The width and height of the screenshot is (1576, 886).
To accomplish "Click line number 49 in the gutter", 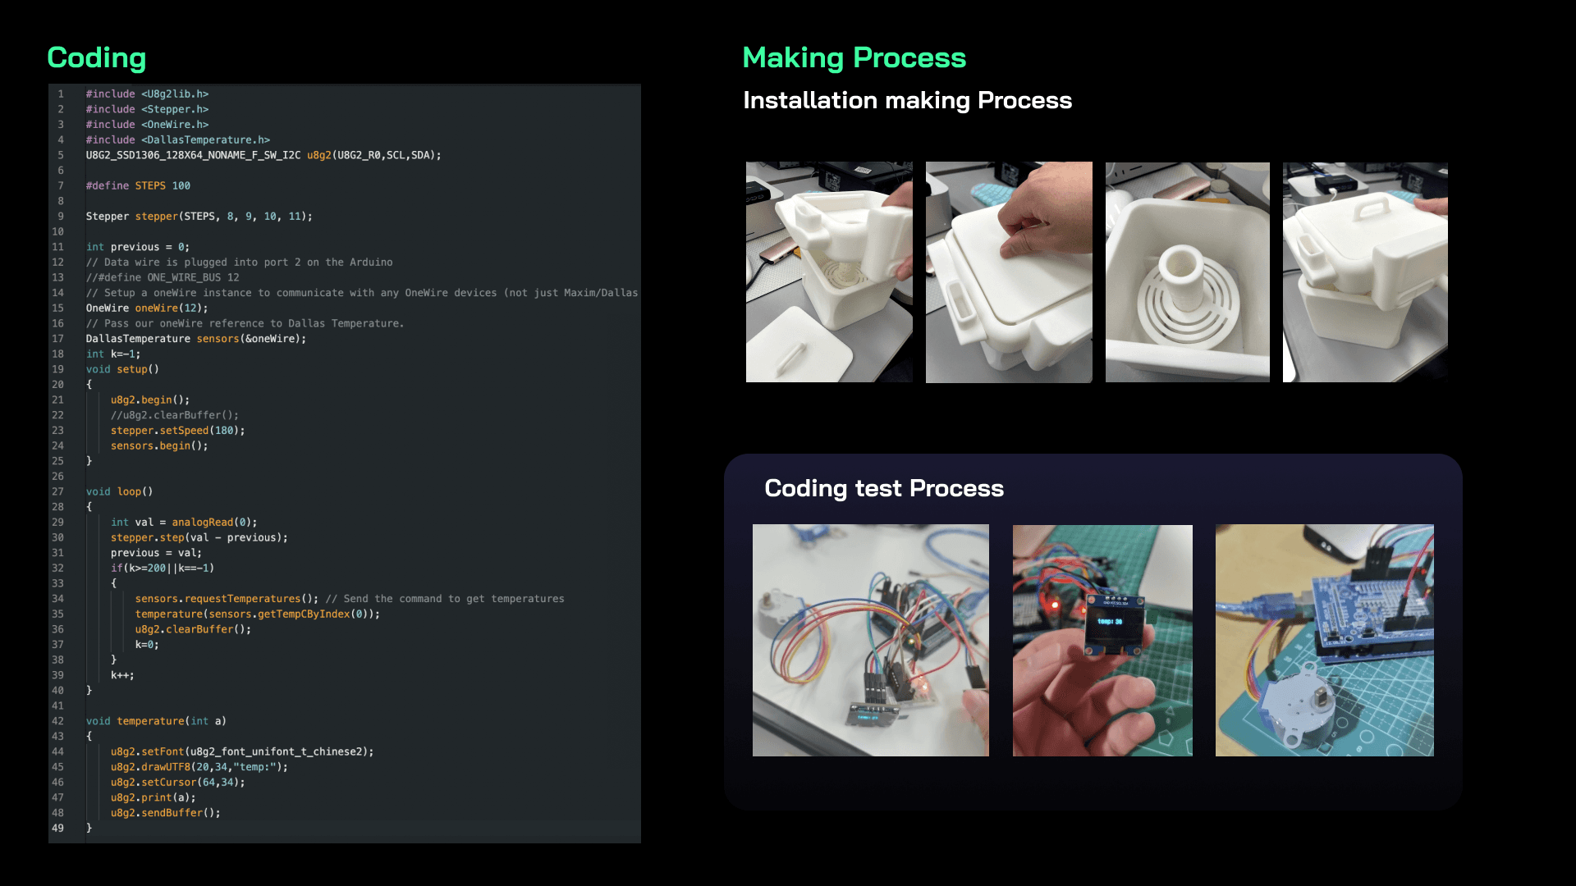I will [x=57, y=828].
